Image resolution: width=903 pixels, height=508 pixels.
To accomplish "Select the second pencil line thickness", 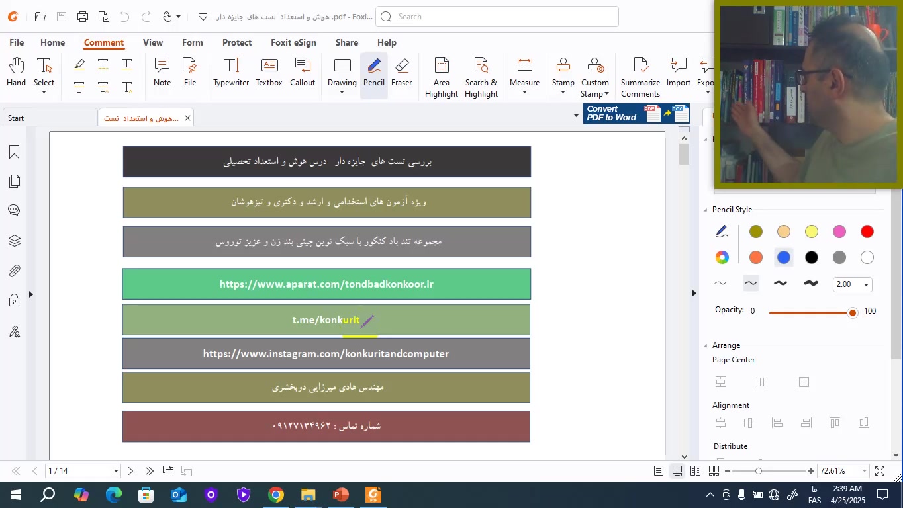I will [x=750, y=284].
